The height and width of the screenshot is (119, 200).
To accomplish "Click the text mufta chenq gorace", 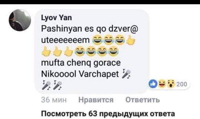I will click(81, 63).
